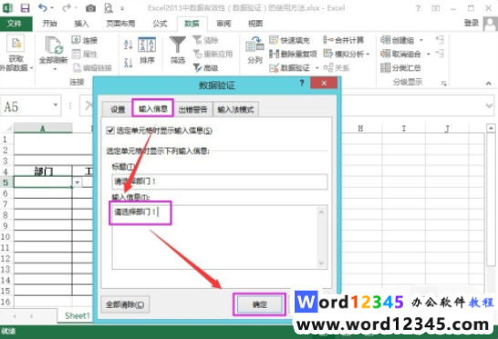Click the Remove Duplicates icon
Image resolution: width=498 pixels, height=339 pixels.
pos(274,54)
